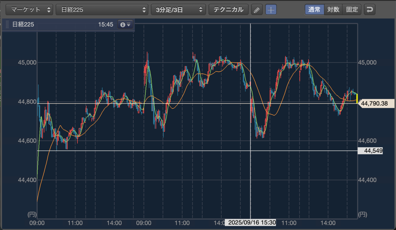This screenshot has width=396, height=230.
Task: Click the right axis 44,600 label
Action: click(x=367, y=141)
